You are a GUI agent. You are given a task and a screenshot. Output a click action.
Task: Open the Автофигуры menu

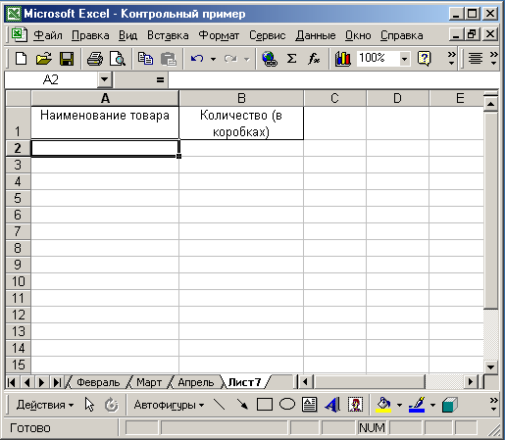point(169,405)
